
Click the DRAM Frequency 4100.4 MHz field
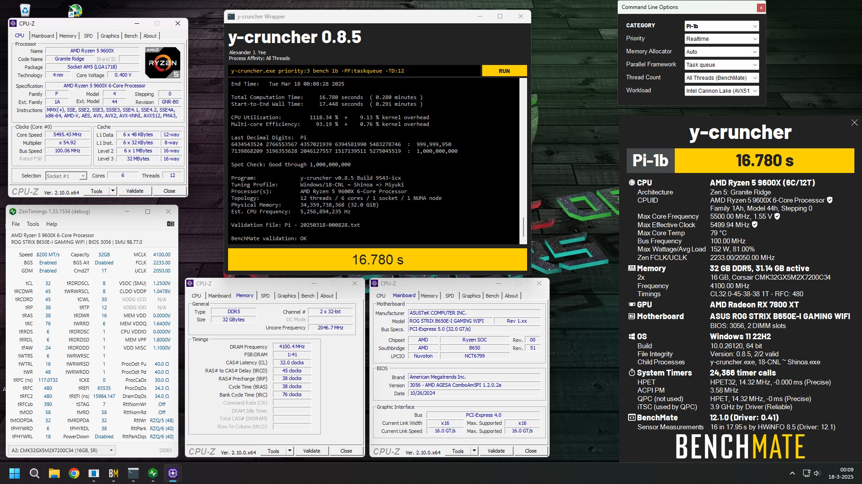tap(292, 346)
